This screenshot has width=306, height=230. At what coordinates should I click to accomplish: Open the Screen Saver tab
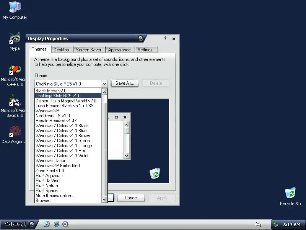pyautogui.click(x=89, y=50)
